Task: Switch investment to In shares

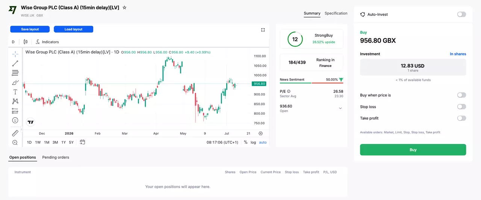Action: click(x=458, y=54)
